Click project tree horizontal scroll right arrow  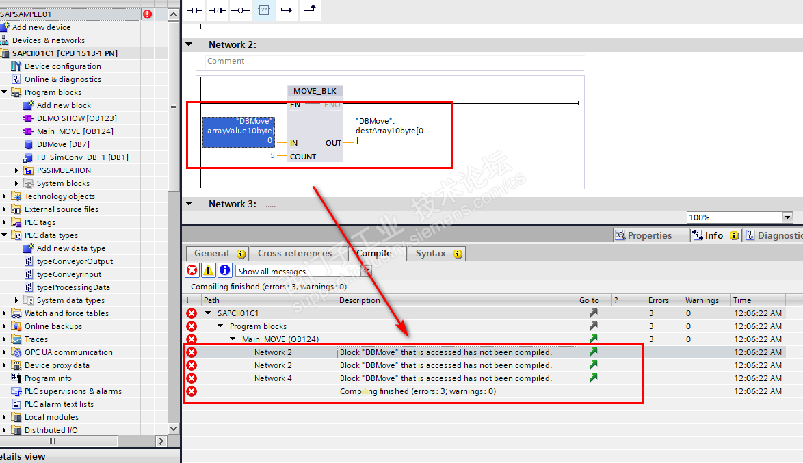coord(161,440)
